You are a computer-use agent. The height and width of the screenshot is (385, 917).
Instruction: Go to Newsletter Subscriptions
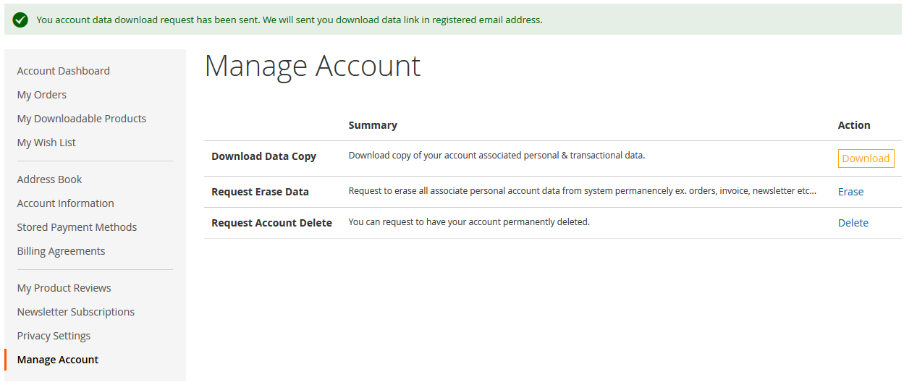click(x=76, y=312)
